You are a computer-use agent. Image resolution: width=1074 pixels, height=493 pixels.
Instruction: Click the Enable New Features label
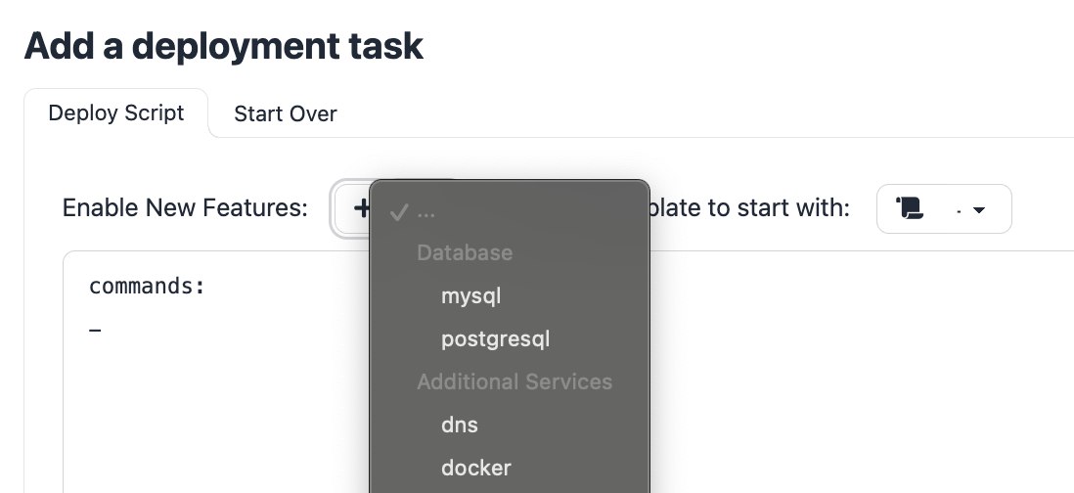pos(185,208)
